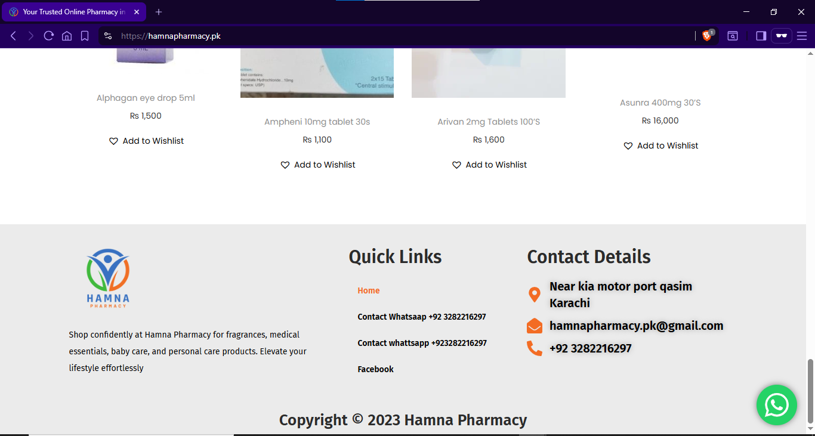815x436 pixels.
Task: Click the orange phone icon
Action: 535,348
